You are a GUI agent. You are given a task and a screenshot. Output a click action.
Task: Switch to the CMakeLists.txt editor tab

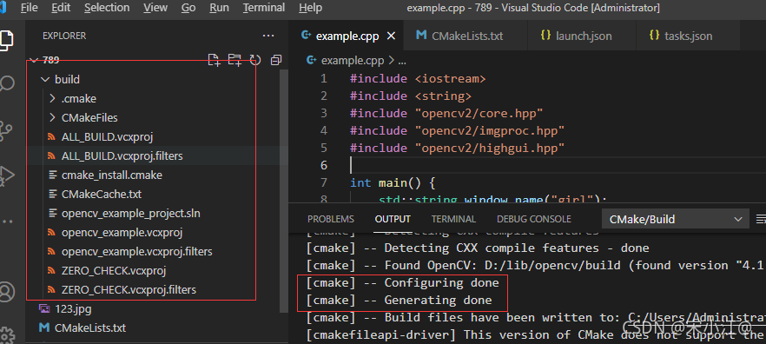tap(466, 36)
